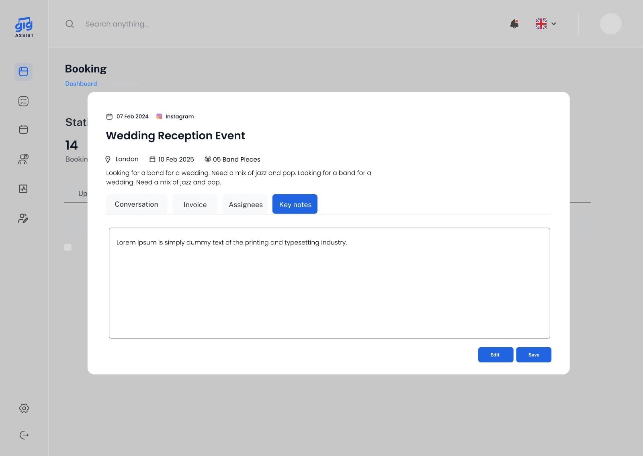Click the search magnifier icon
The height and width of the screenshot is (456, 643).
[70, 24]
